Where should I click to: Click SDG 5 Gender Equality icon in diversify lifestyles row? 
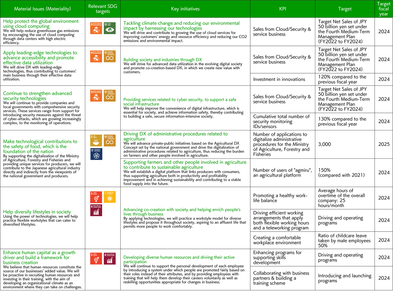coord(96,197)
